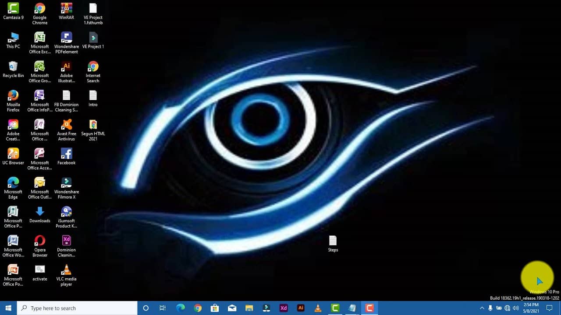This screenshot has width=561, height=315.
Task: Launch Microsoft Edge from the taskbar
Action: (x=181, y=308)
